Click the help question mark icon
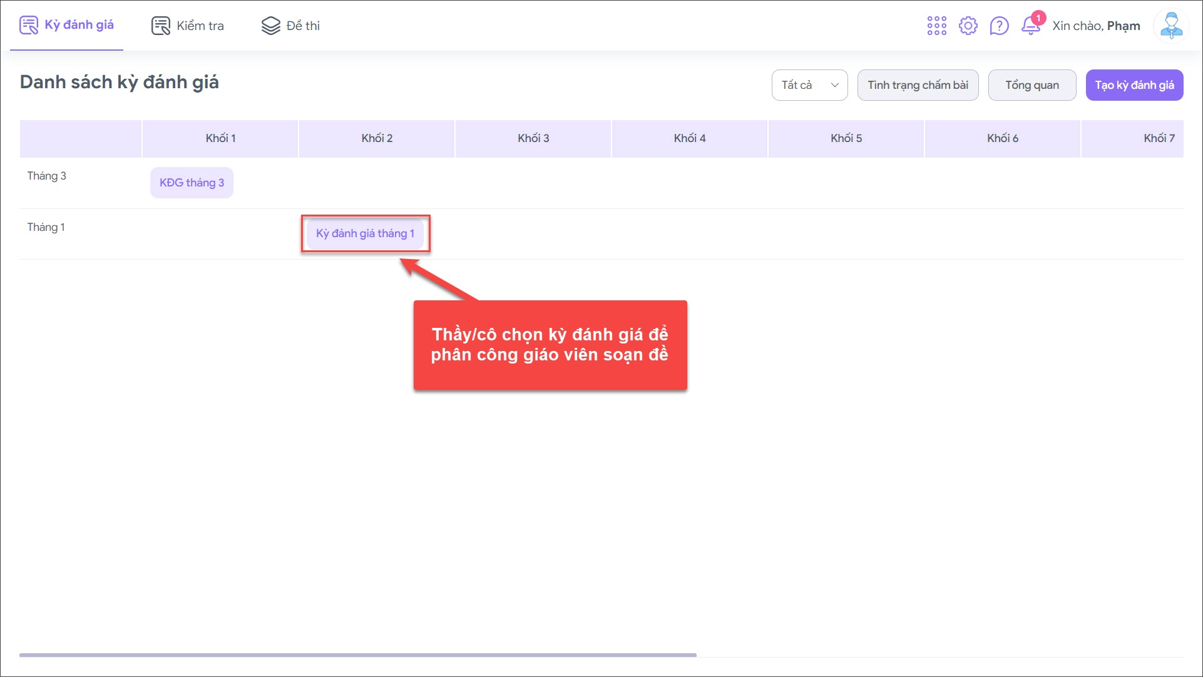 coord(999,26)
